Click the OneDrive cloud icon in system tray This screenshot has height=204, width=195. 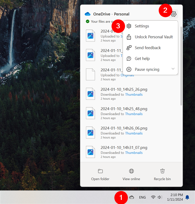point(131,197)
